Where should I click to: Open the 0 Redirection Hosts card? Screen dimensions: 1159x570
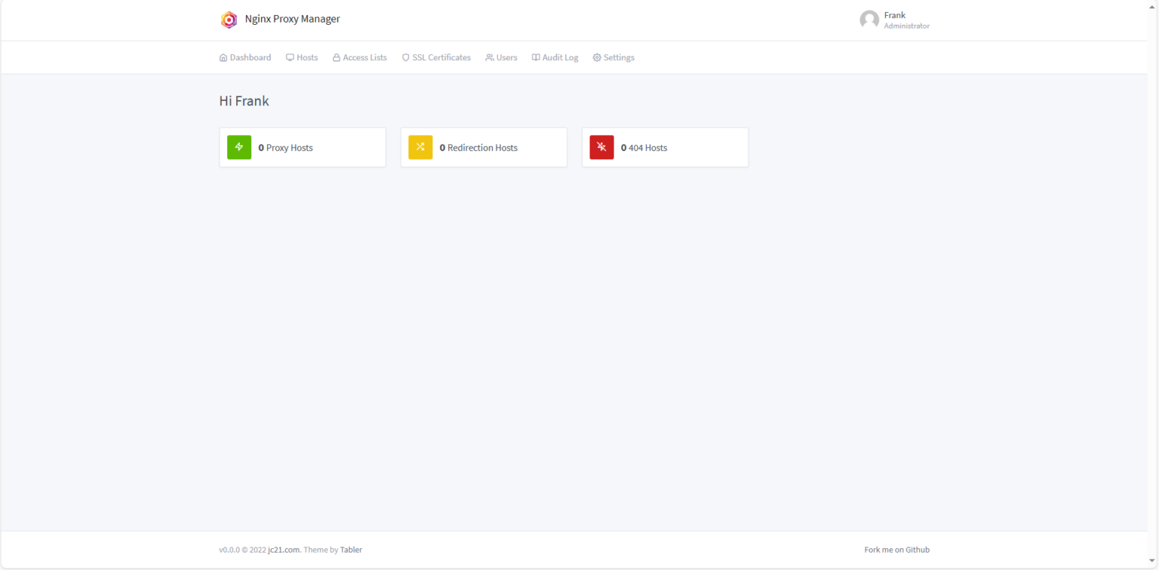click(x=482, y=148)
